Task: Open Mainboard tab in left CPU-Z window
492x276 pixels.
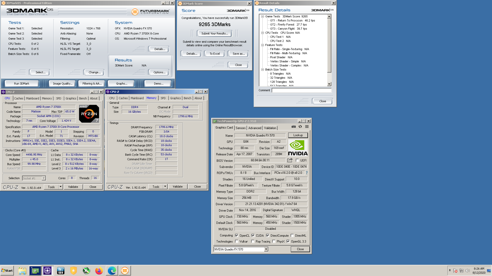Action: pyautogui.click(x=33, y=98)
